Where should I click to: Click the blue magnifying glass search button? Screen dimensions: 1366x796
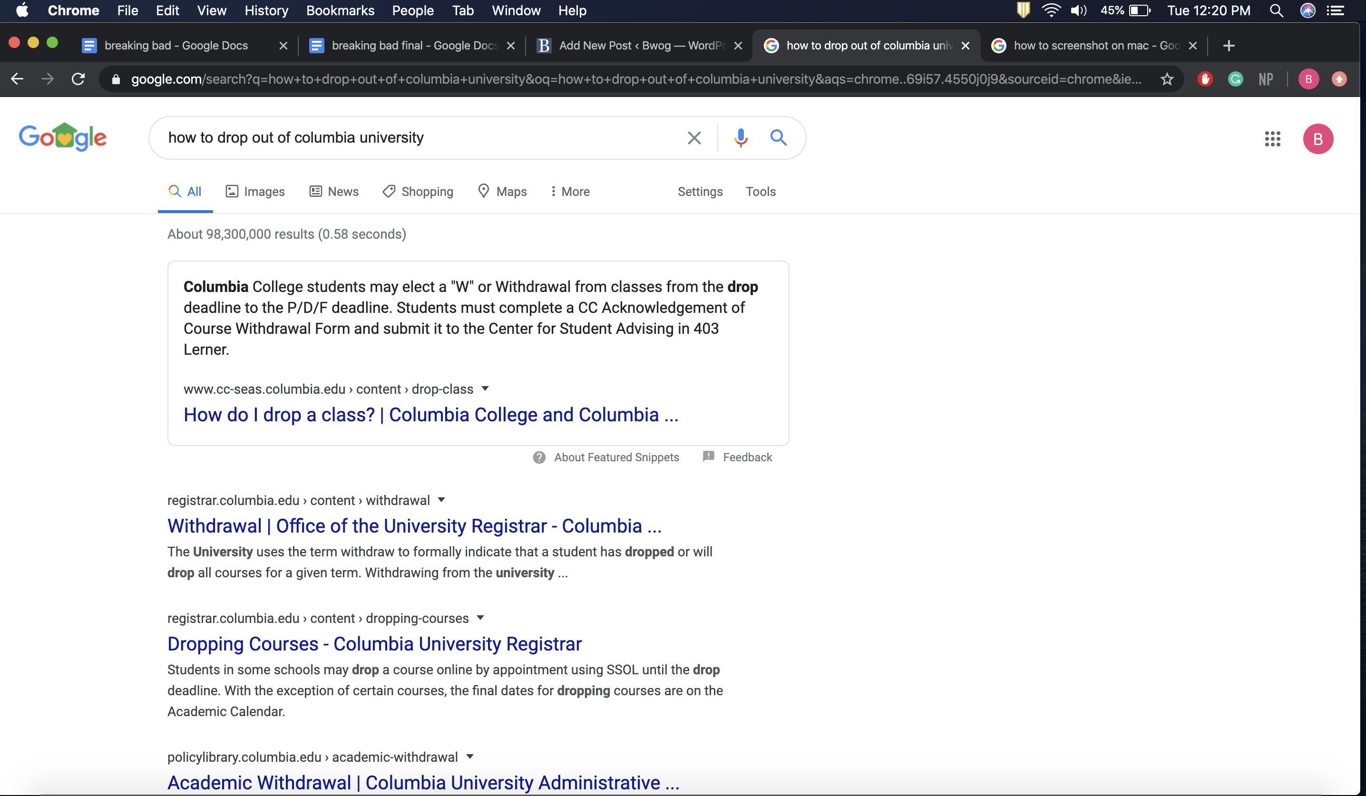point(779,137)
